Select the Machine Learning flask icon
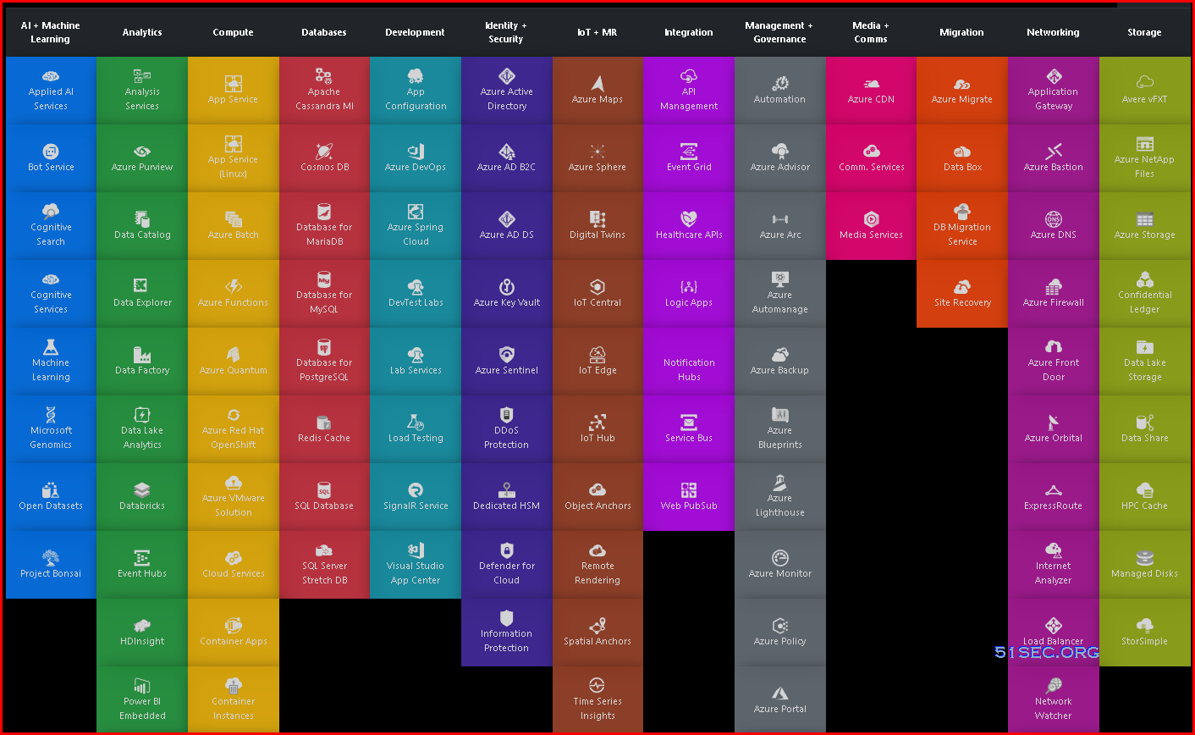The height and width of the screenshot is (735, 1195). tap(51, 347)
